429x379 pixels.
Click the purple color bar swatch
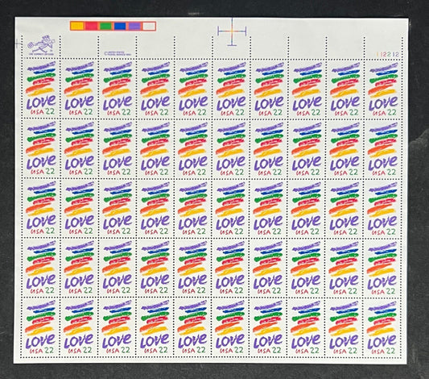click(x=134, y=26)
